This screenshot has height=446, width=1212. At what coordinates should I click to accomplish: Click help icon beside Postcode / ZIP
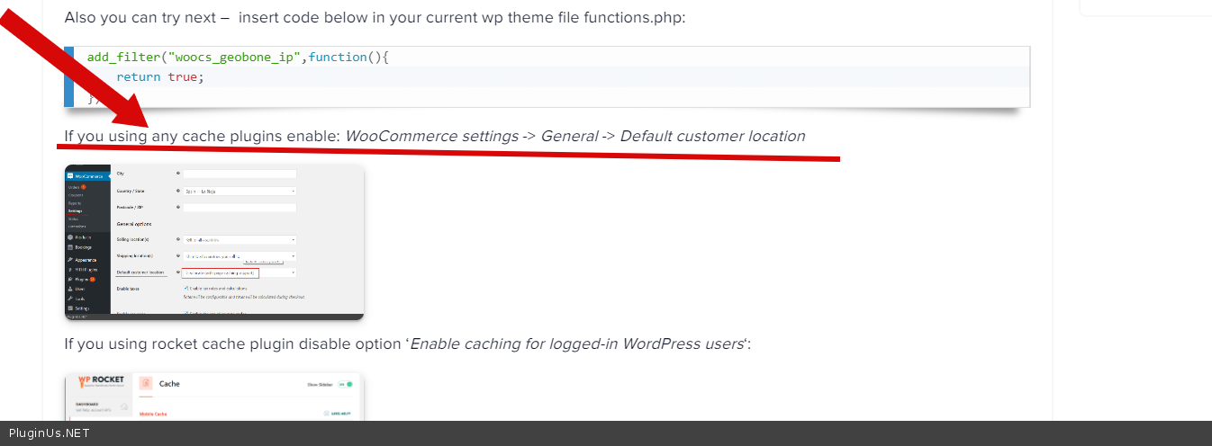pos(178,208)
